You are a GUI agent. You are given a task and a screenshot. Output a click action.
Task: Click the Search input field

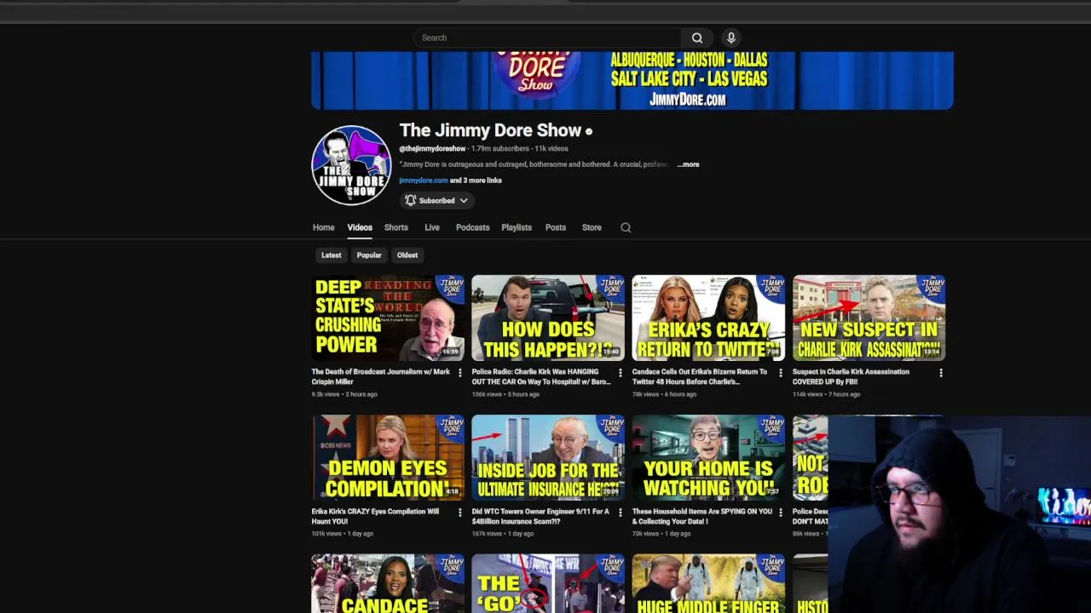tap(547, 37)
